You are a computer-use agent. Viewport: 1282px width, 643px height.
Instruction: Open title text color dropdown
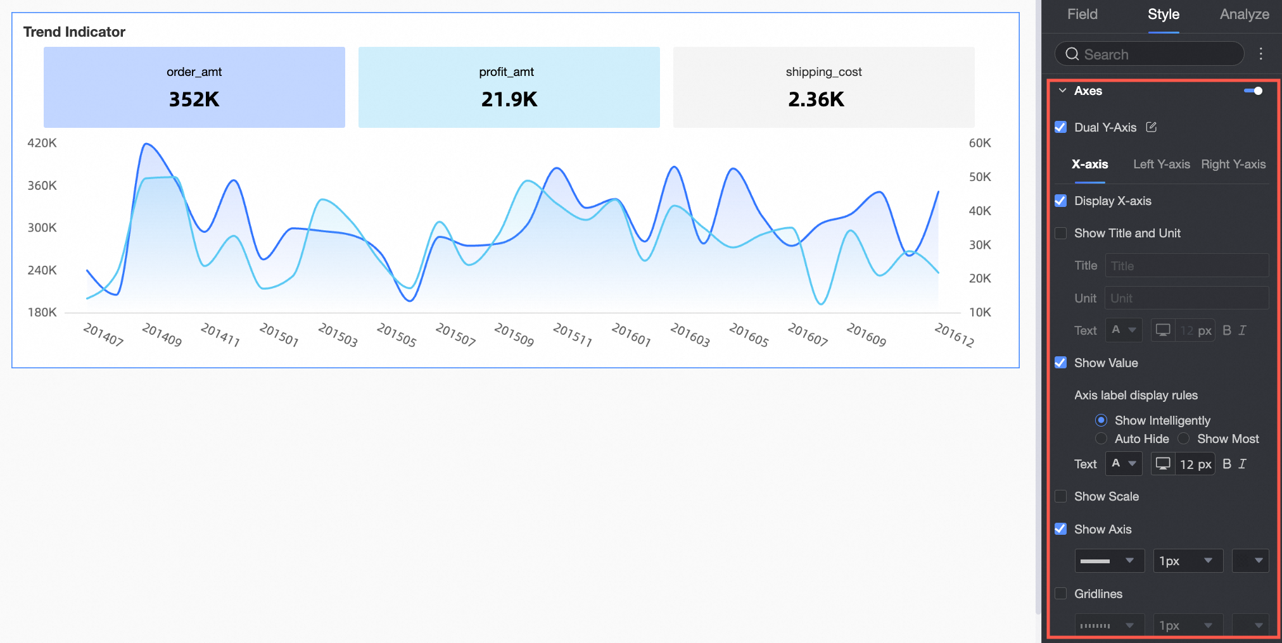[x=1124, y=330]
